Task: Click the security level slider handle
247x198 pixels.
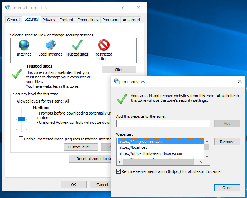Action: 21,119
